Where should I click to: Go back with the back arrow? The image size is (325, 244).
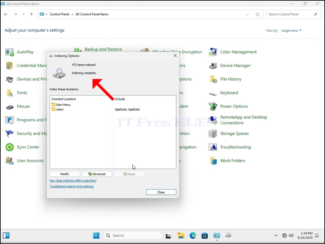[x=6, y=14]
